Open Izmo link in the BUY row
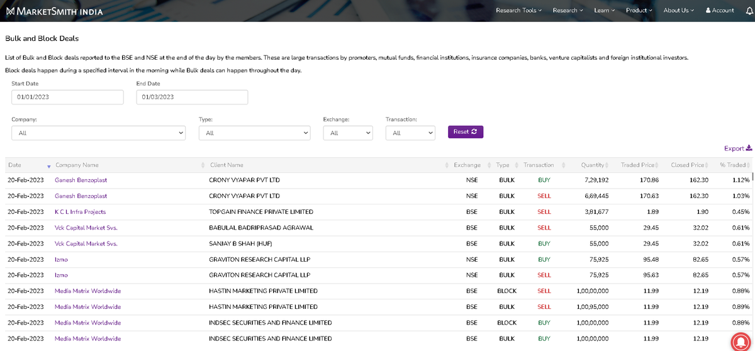Image resolution: width=755 pixels, height=351 pixels. coord(61,259)
